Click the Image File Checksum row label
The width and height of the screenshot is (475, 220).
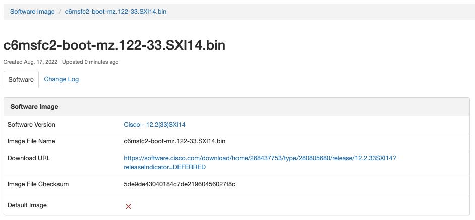tap(38, 184)
